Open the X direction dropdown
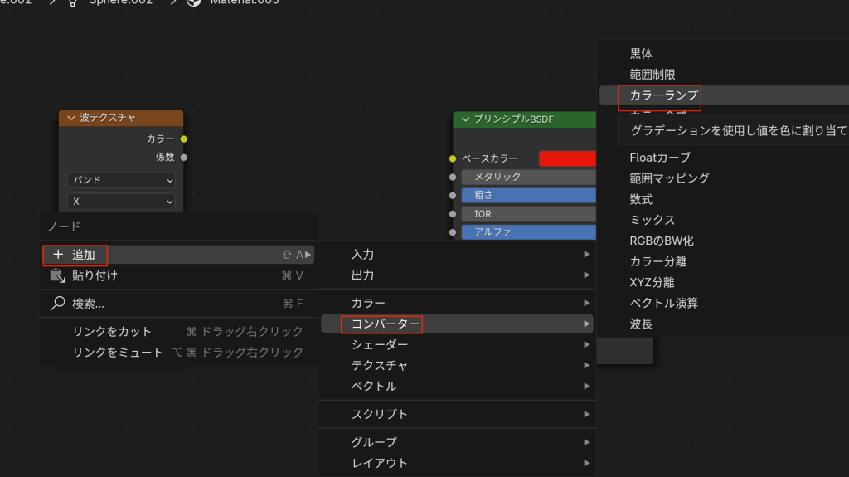849x477 pixels. point(121,201)
